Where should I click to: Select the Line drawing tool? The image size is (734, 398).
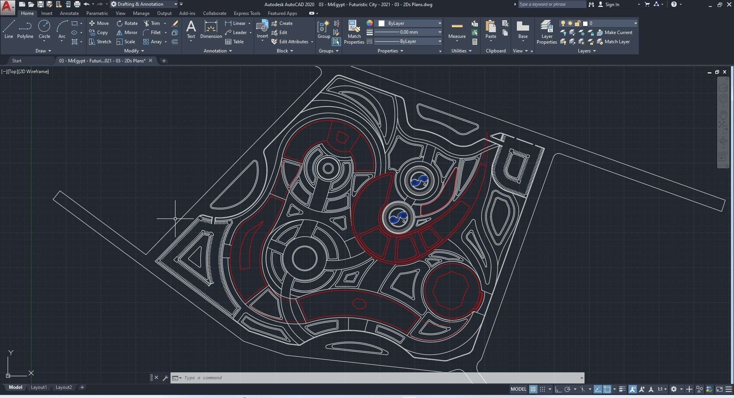[x=9, y=30]
